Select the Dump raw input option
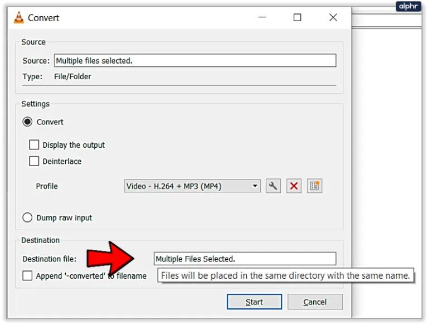 [x=27, y=217]
